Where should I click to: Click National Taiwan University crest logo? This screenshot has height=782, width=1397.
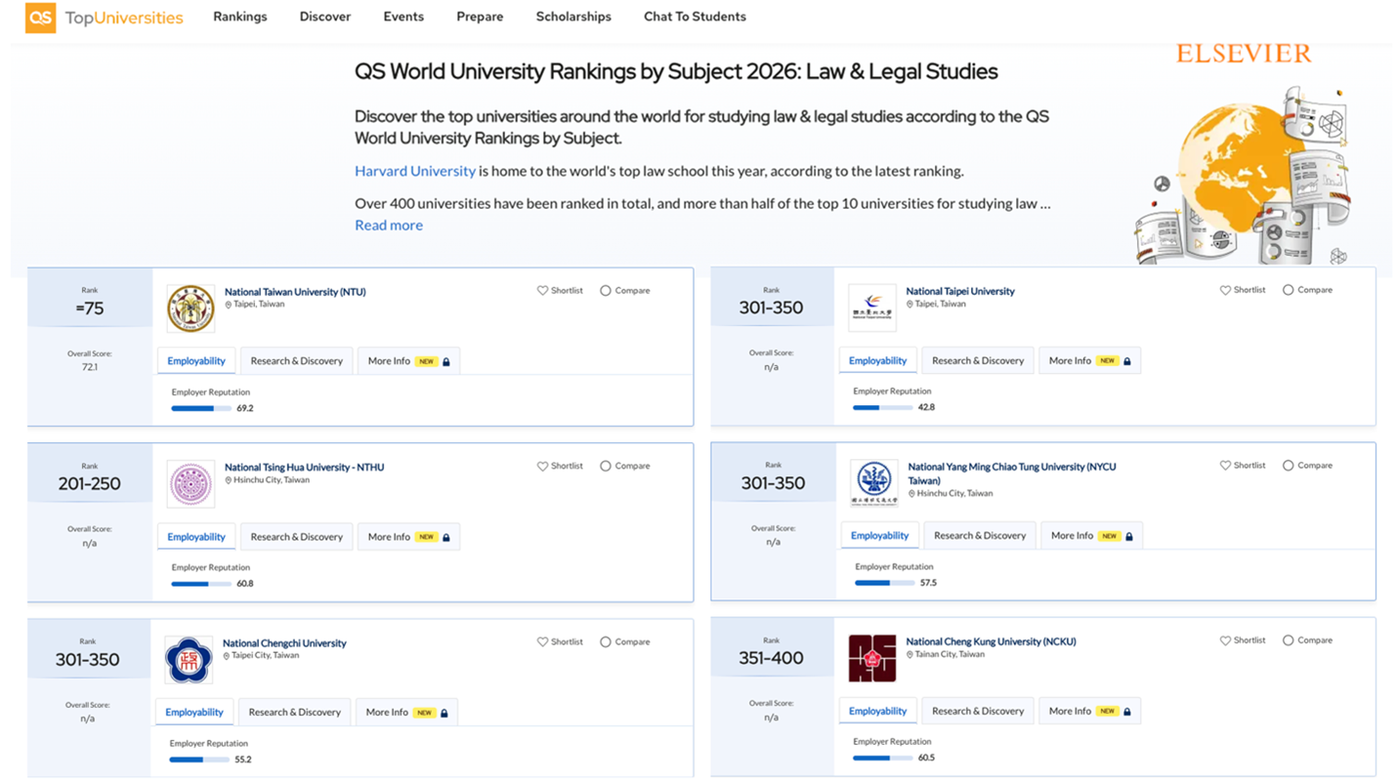(190, 309)
